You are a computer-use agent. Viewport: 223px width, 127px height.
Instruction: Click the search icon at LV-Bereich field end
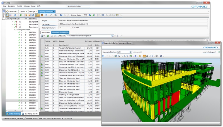[x=112, y=36]
